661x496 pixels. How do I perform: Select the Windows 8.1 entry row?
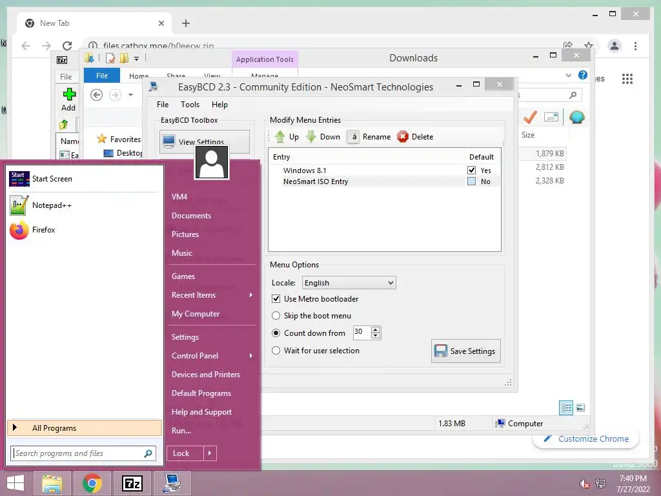pyautogui.click(x=385, y=170)
